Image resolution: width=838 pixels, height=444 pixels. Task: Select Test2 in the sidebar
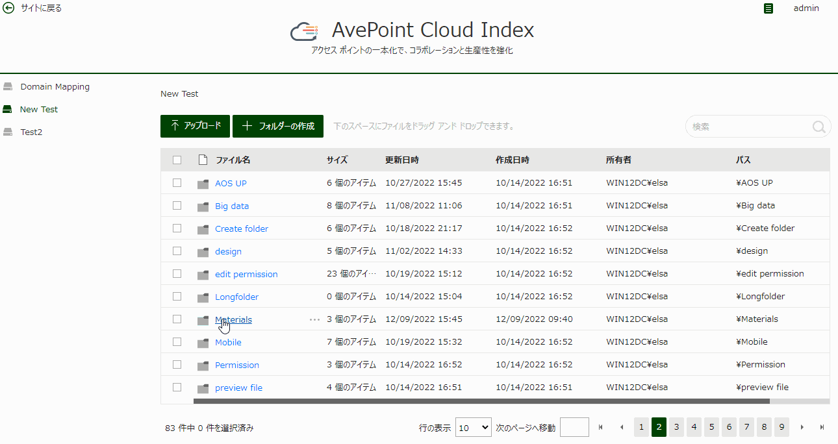(x=31, y=132)
